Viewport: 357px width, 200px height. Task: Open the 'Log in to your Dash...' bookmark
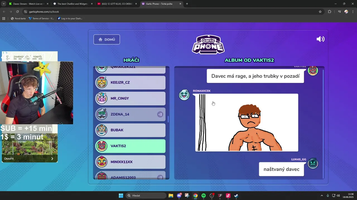point(70,19)
